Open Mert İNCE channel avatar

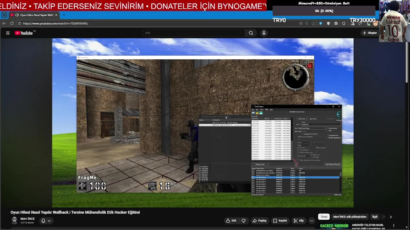coord(14,220)
